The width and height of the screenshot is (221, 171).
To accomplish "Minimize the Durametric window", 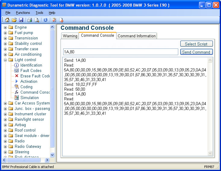I will click(x=202, y=5).
